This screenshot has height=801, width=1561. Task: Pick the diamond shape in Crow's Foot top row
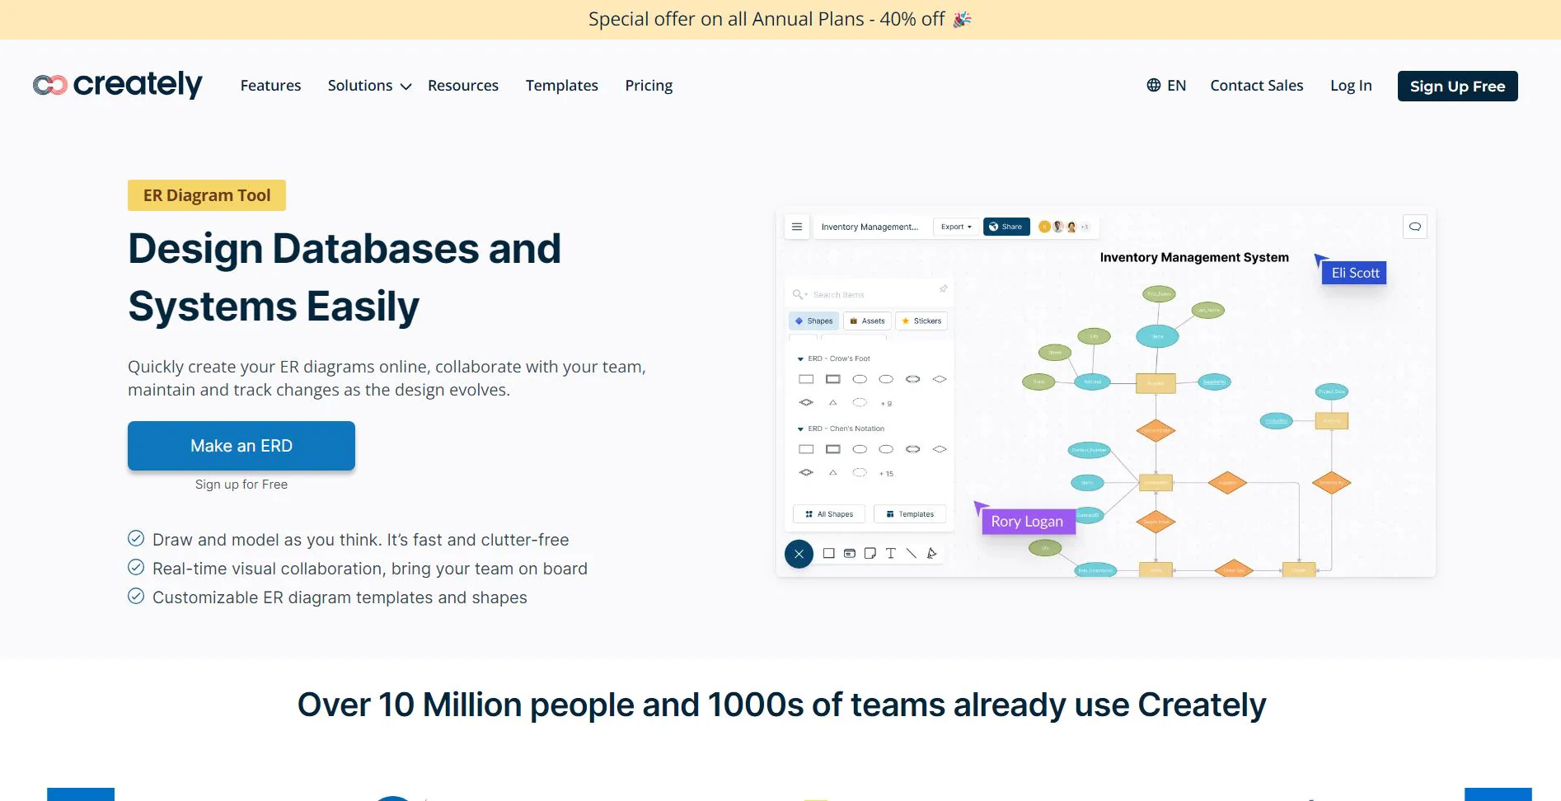tap(940, 379)
